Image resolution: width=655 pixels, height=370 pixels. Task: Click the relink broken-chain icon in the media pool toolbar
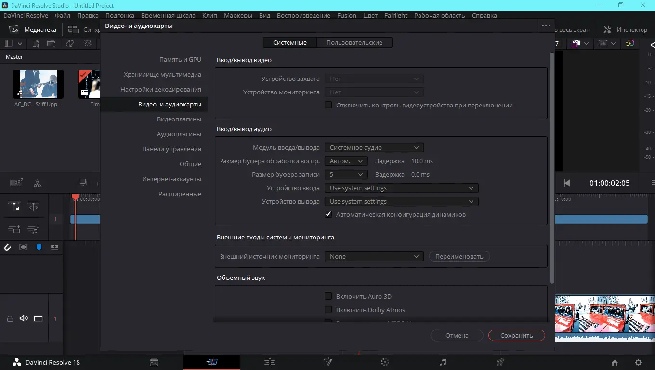87,43
